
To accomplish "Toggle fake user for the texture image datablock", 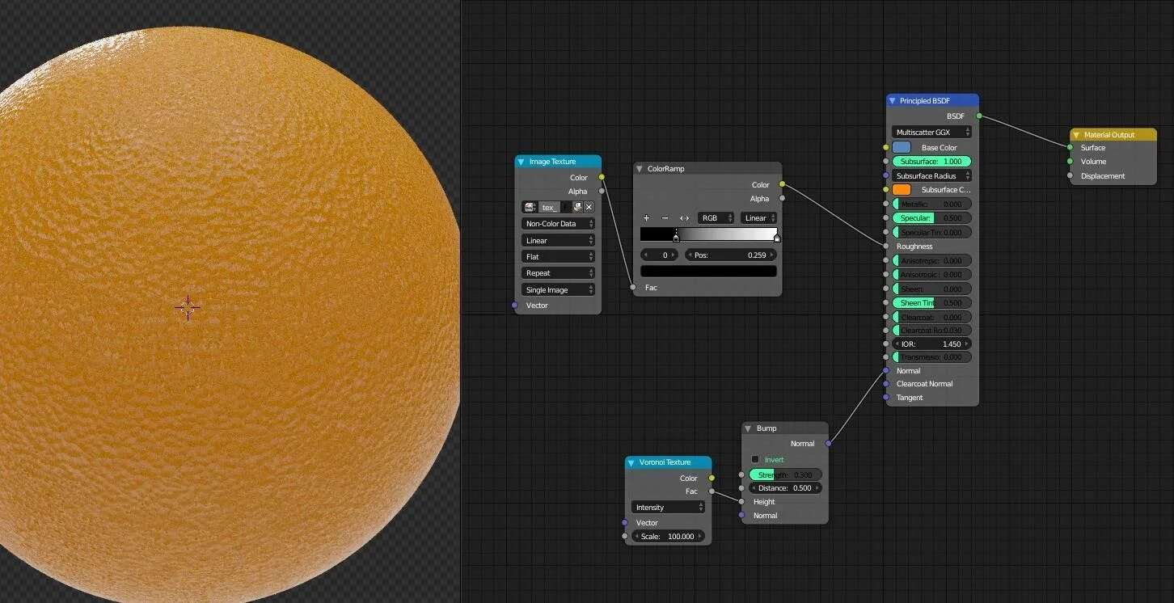I will click(x=566, y=207).
